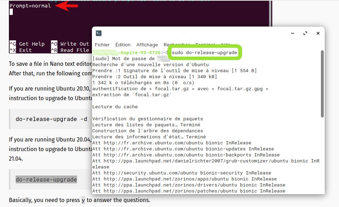Click the ^O Write Out nano shortcut

tap(70, 44)
